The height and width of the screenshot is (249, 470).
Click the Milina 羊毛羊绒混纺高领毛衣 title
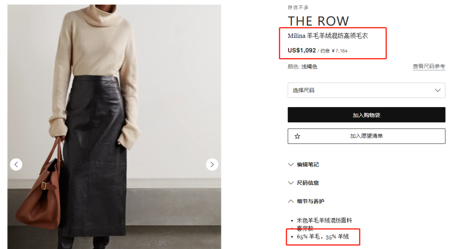point(328,36)
